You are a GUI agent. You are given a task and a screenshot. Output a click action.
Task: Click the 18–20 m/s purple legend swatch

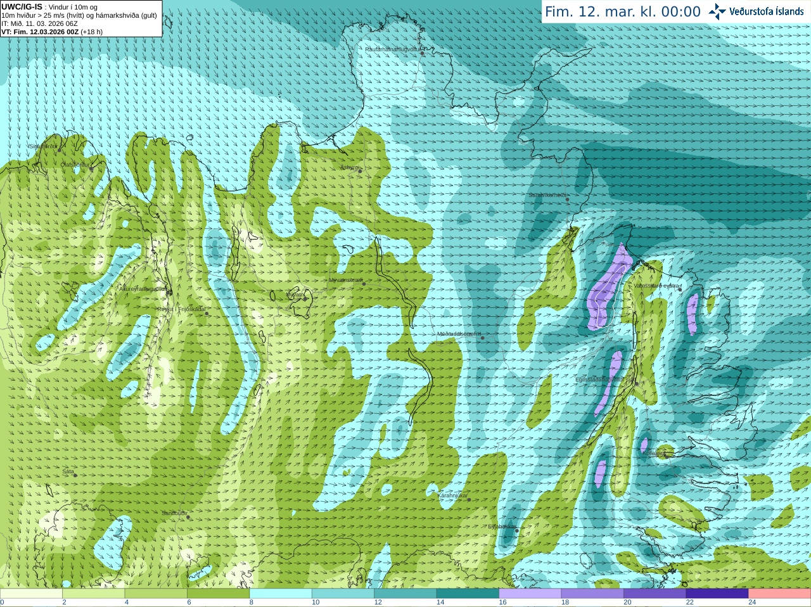tap(592, 594)
